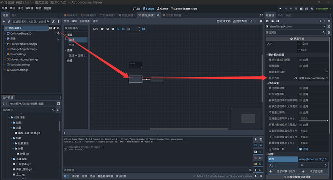Open script icon on root node
The height and width of the screenshot is (180, 333).
54,28
